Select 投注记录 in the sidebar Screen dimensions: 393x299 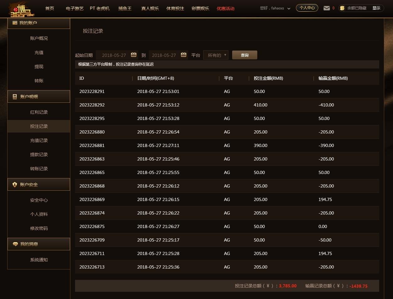(x=39, y=126)
